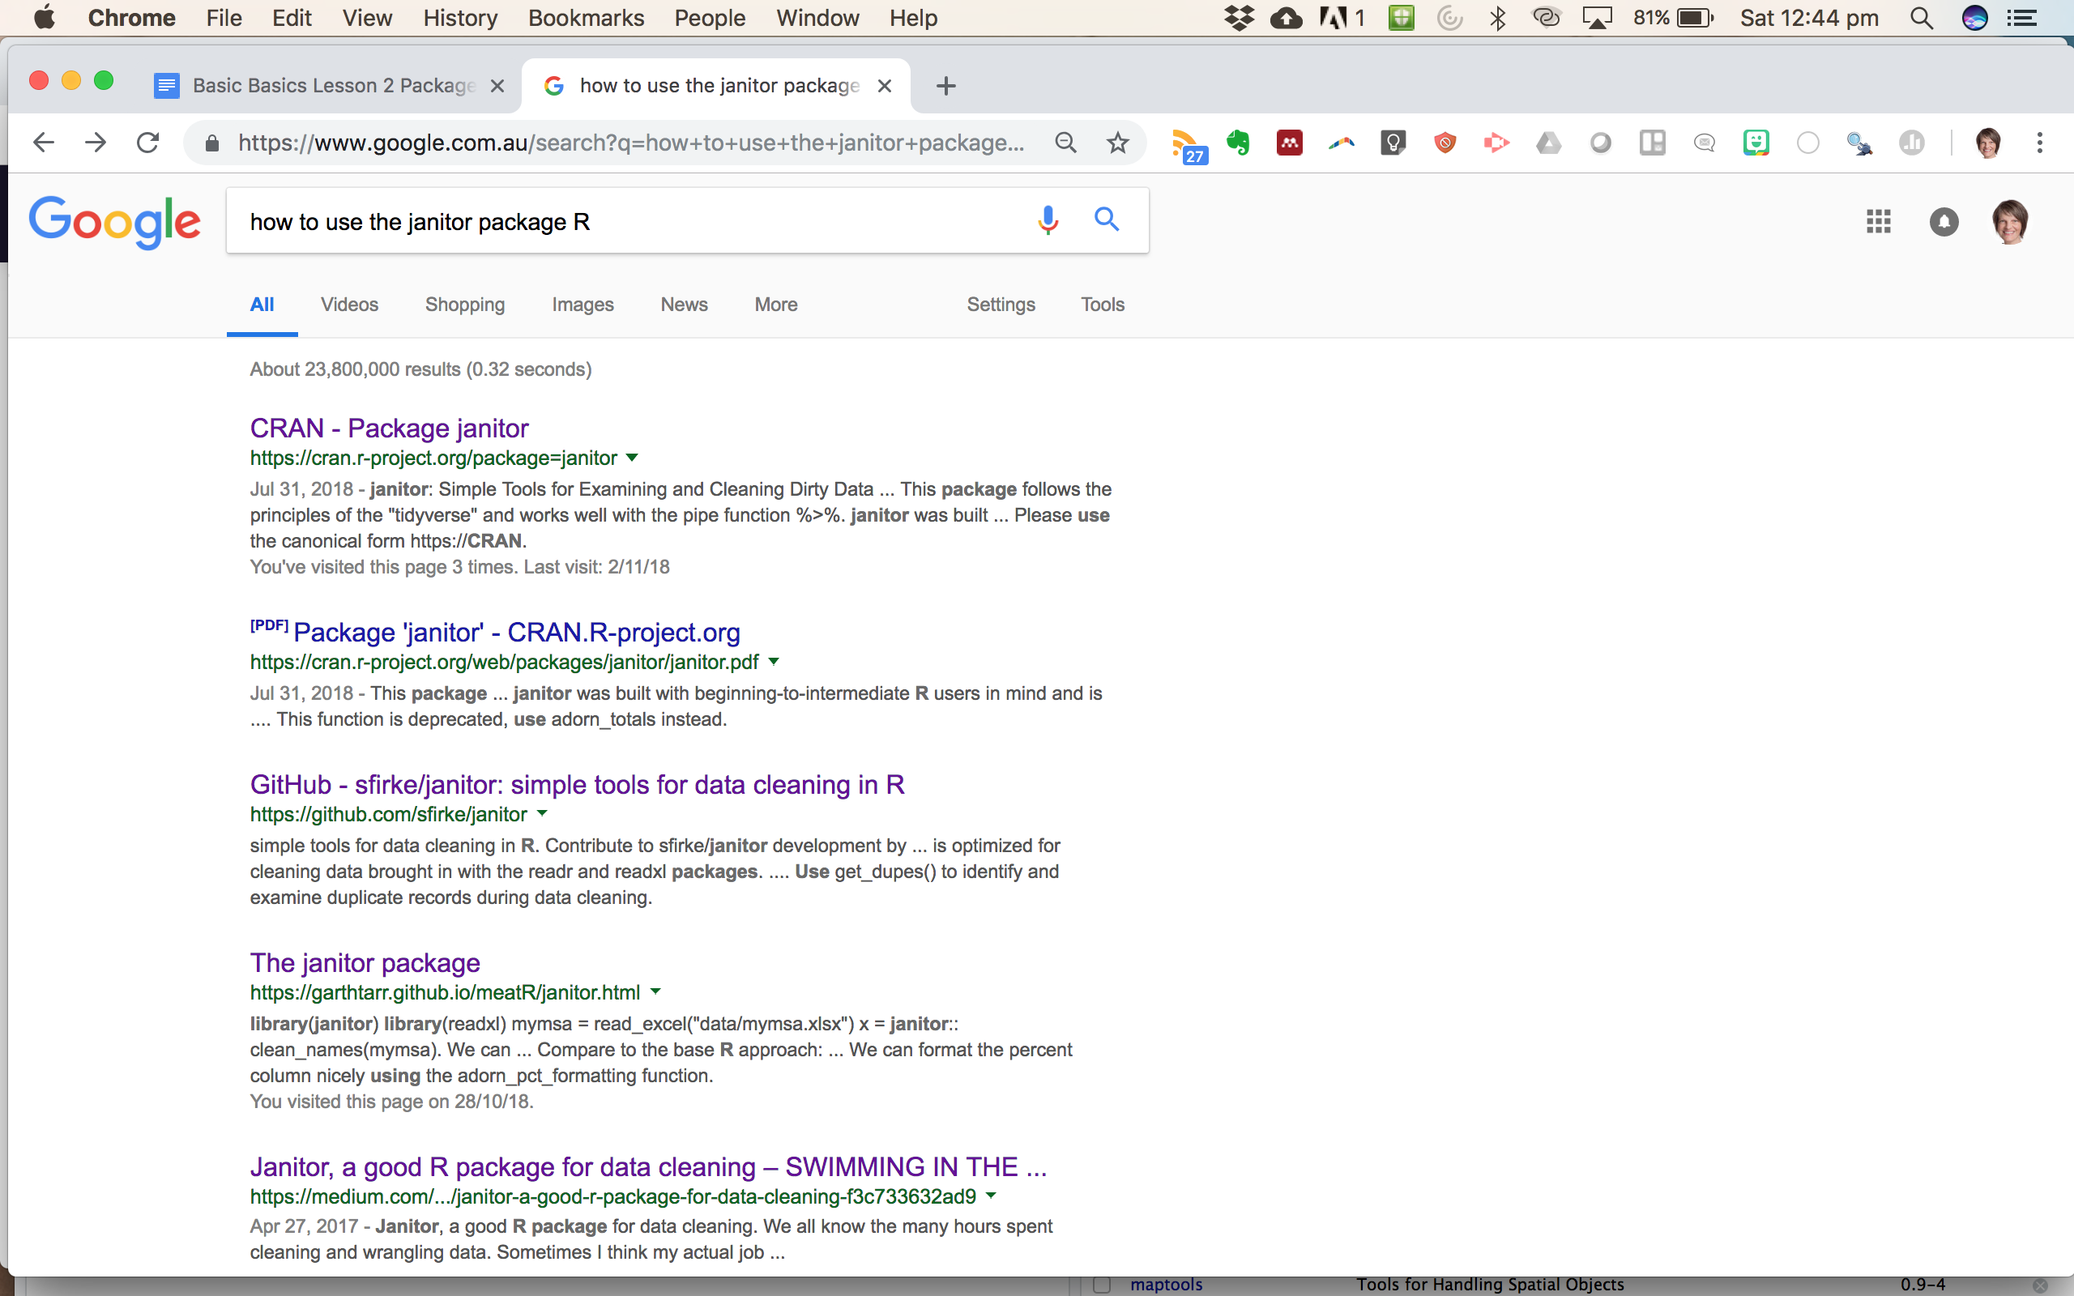The width and height of the screenshot is (2074, 1296).
Task: Open the Google account avatar on results page
Action: [x=2011, y=222]
